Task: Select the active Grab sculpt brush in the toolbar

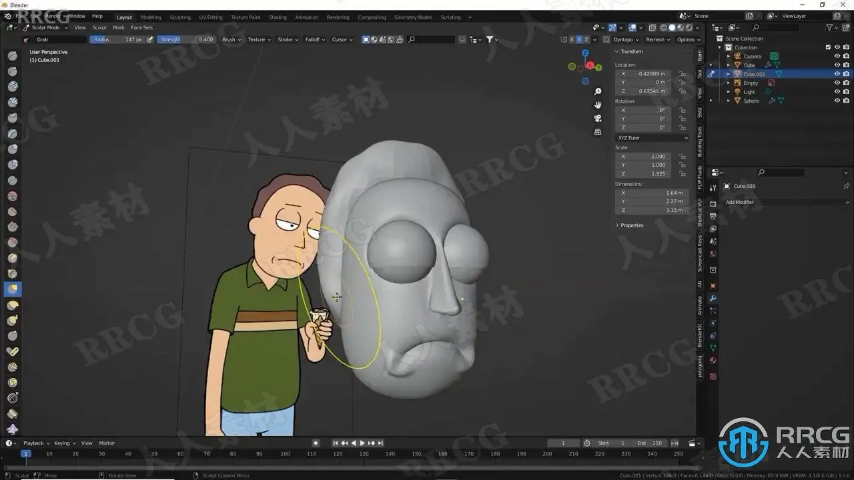Action: pyautogui.click(x=13, y=289)
